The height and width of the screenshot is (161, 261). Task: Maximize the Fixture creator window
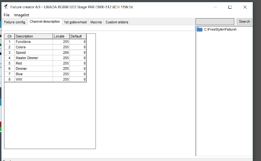[x=230, y=7]
